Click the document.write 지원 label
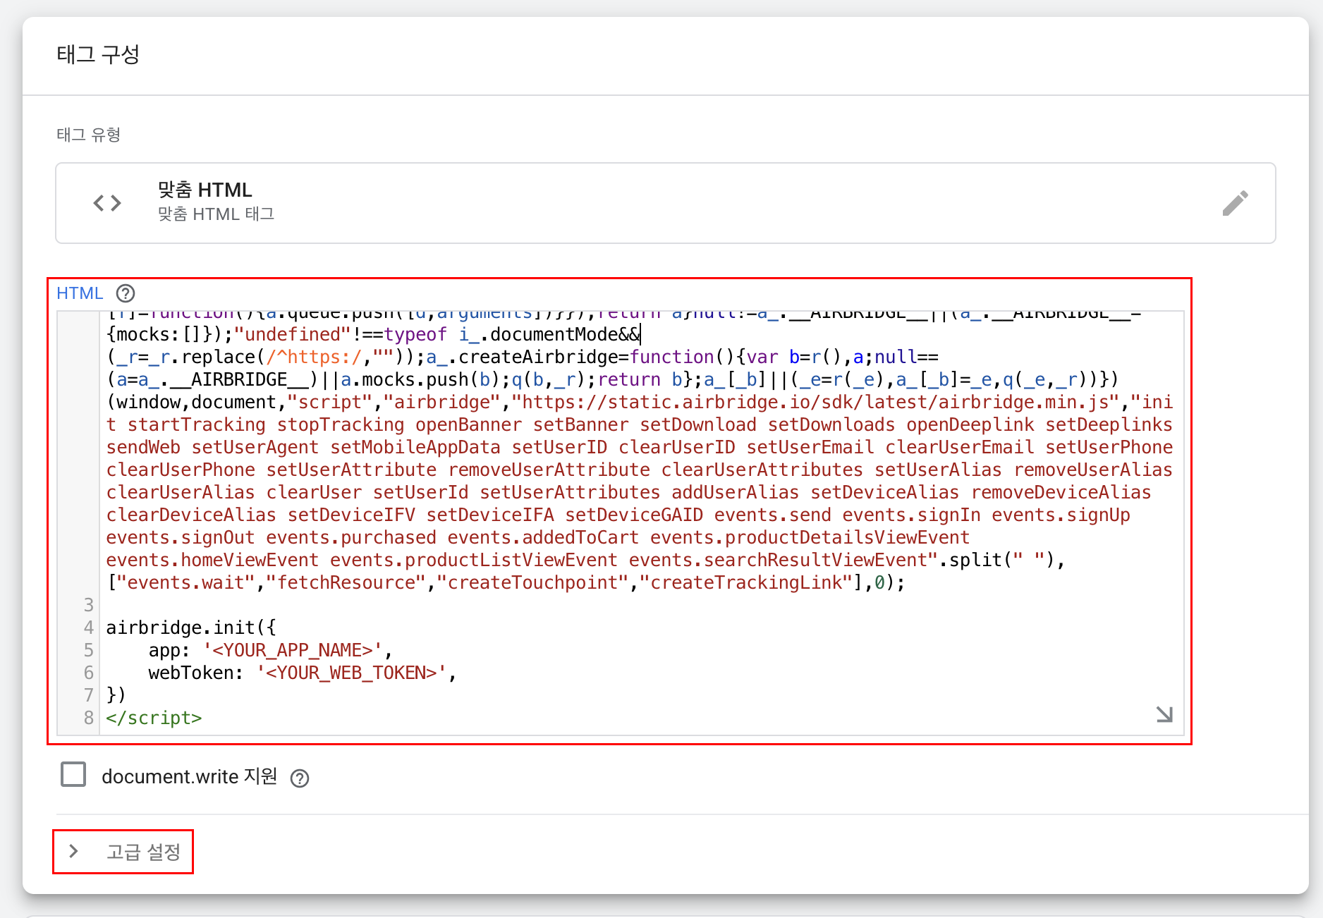 point(190,777)
